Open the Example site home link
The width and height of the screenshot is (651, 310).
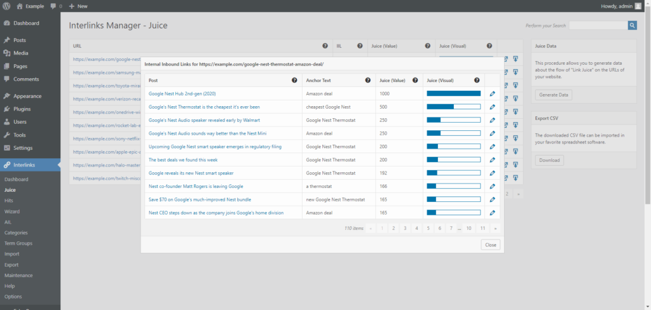pos(31,6)
